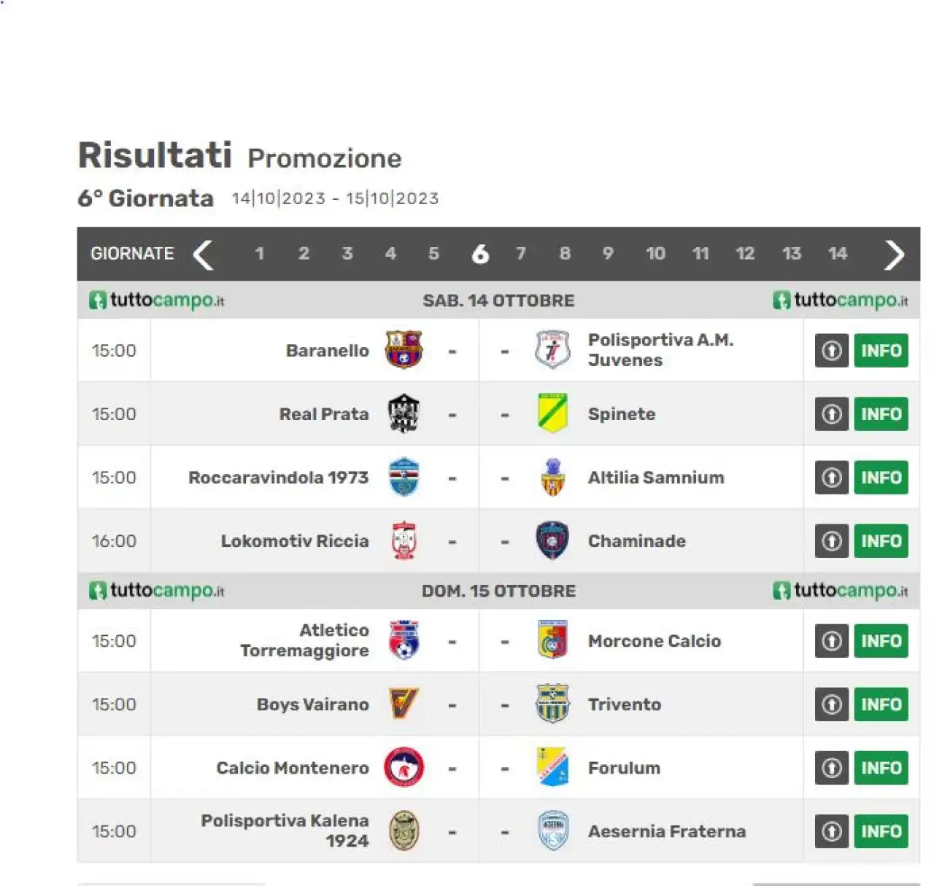Click upload icon for Real Prata match

coord(831,413)
